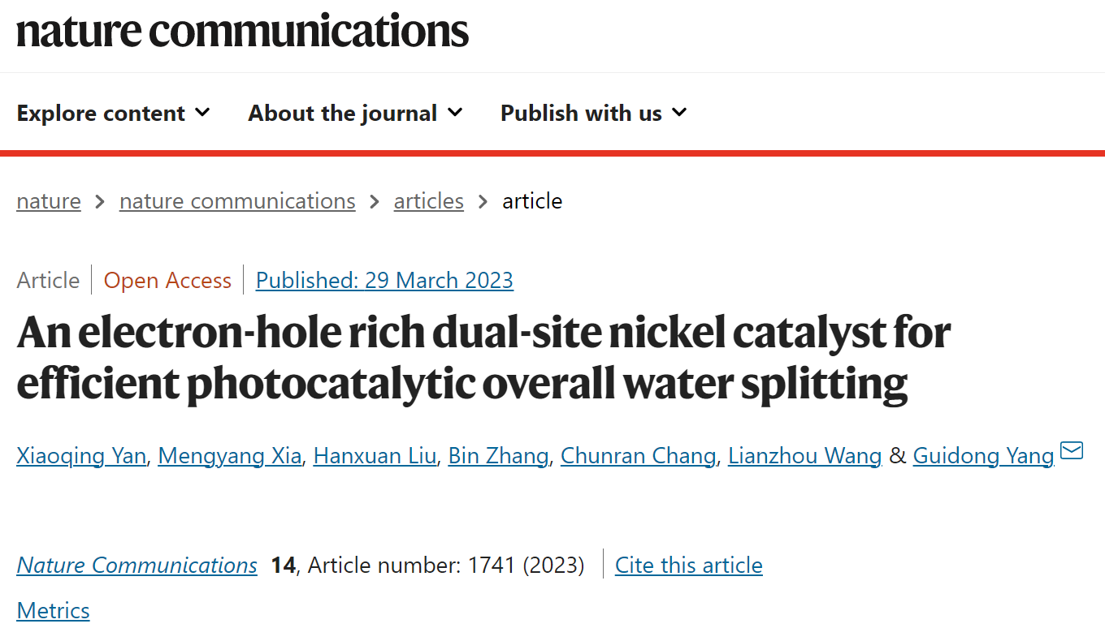Screen dimensions: 1105x641
Task: Click the Published: 29 March 2023 link
Action: 384,281
